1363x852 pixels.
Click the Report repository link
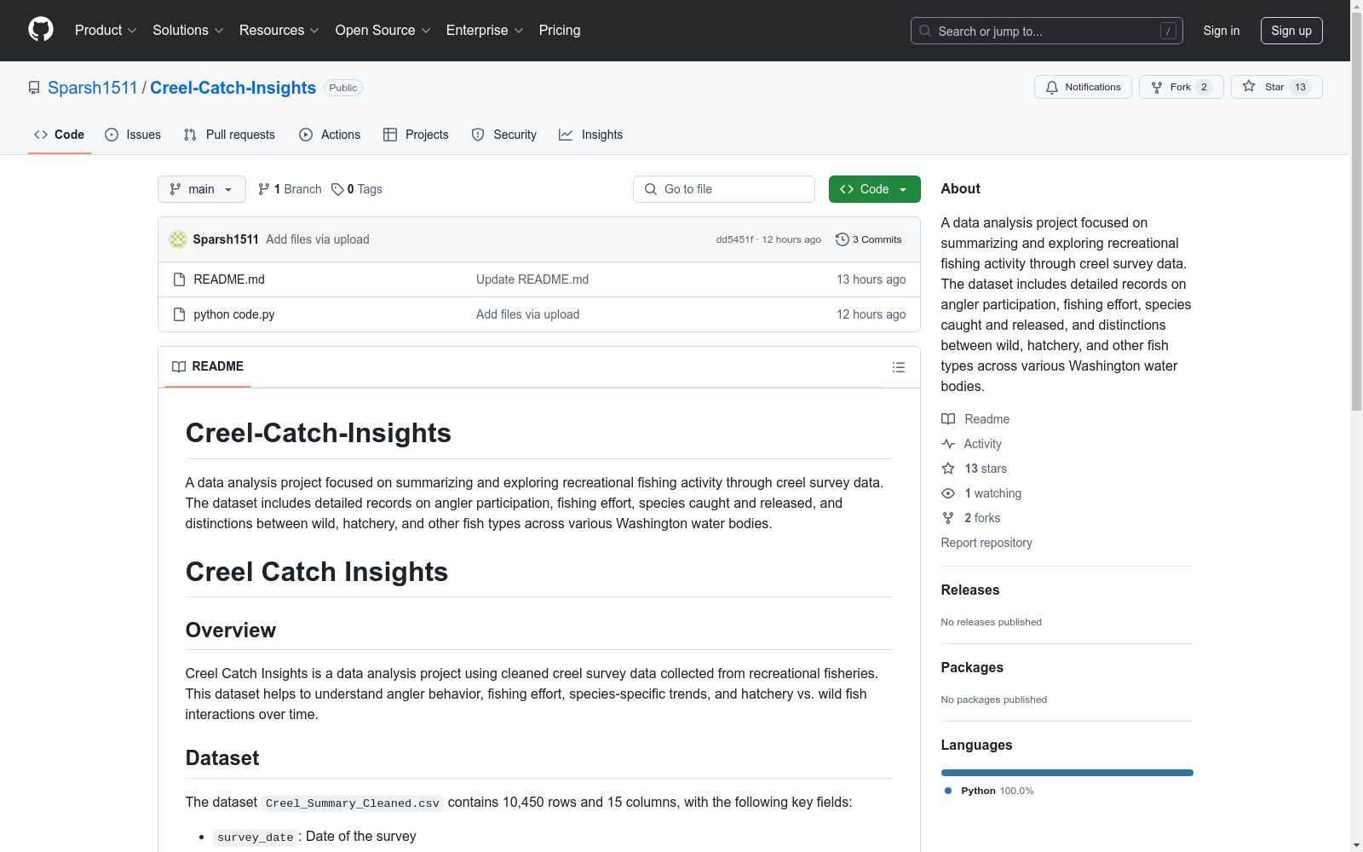point(986,543)
